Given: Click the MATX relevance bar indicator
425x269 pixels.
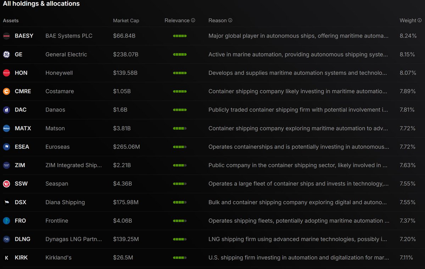Looking at the screenshot, I should click(180, 128).
